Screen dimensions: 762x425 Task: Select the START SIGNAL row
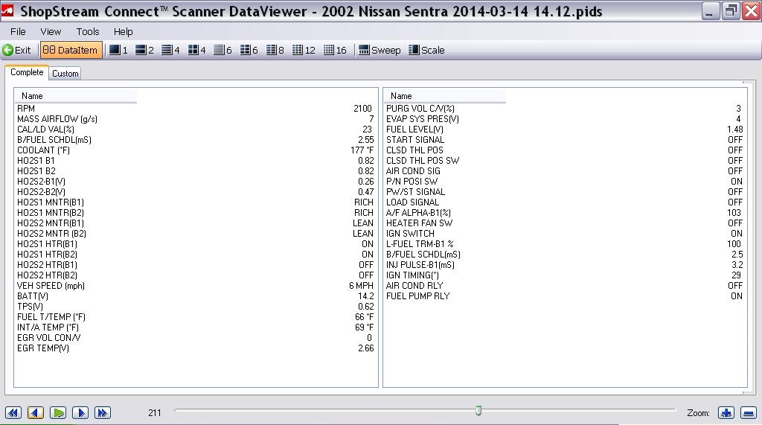click(x=564, y=140)
